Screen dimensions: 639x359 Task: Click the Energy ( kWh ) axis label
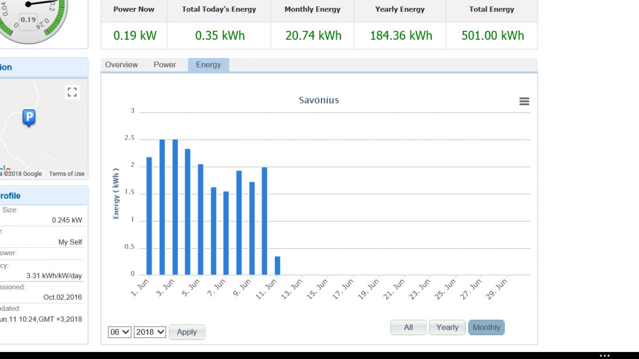click(116, 193)
